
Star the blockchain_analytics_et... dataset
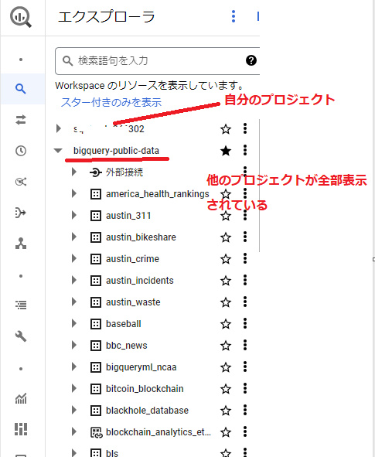(x=226, y=432)
